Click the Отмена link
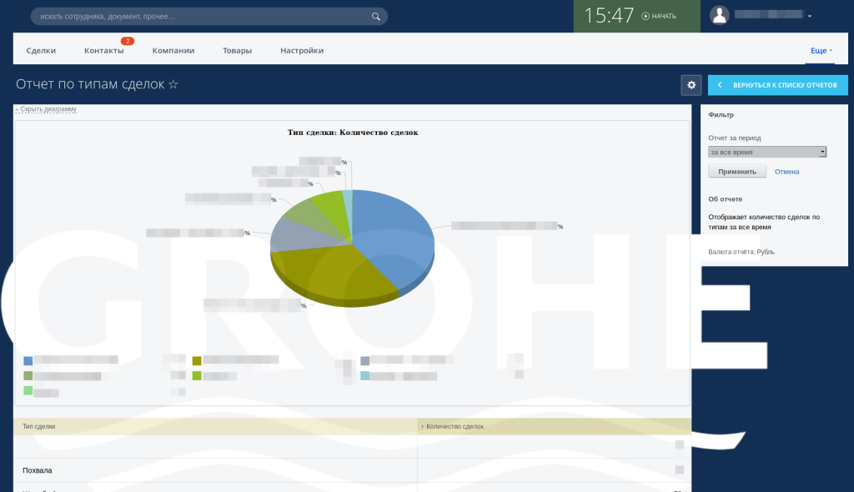 click(x=786, y=172)
